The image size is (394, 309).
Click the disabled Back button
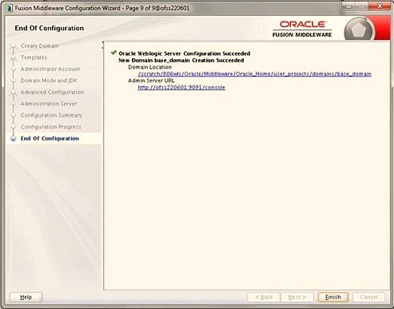point(264,297)
